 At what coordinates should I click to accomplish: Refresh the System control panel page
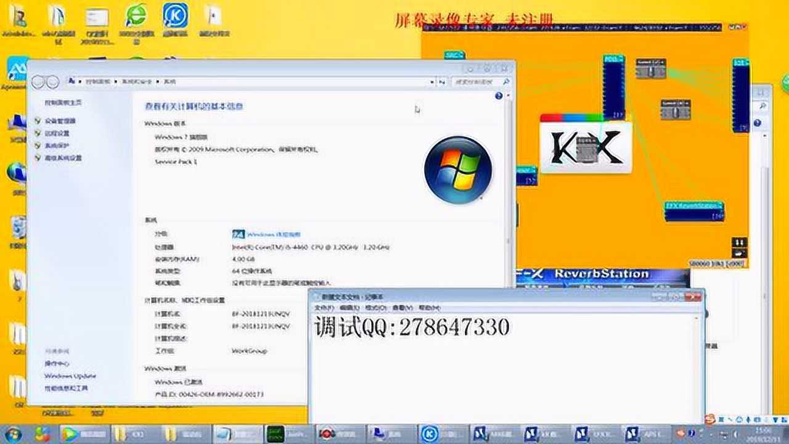[x=442, y=81]
